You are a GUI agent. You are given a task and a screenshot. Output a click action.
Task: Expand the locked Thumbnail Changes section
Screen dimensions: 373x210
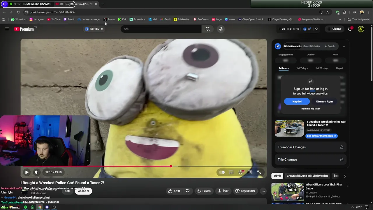[x=310, y=147]
